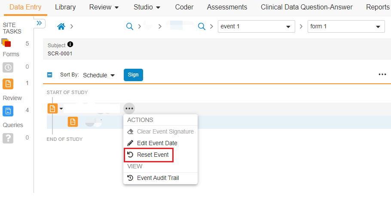Click the Forms tasks stacked icon
This screenshot has width=391, height=201.
pyautogui.click(x=6, y=43)
